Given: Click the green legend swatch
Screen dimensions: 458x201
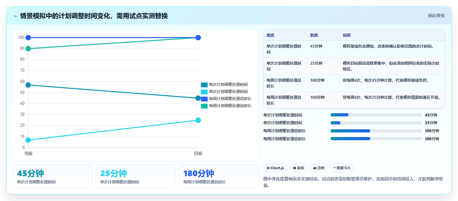Looking at the screenshot, I should coord(204,106).
